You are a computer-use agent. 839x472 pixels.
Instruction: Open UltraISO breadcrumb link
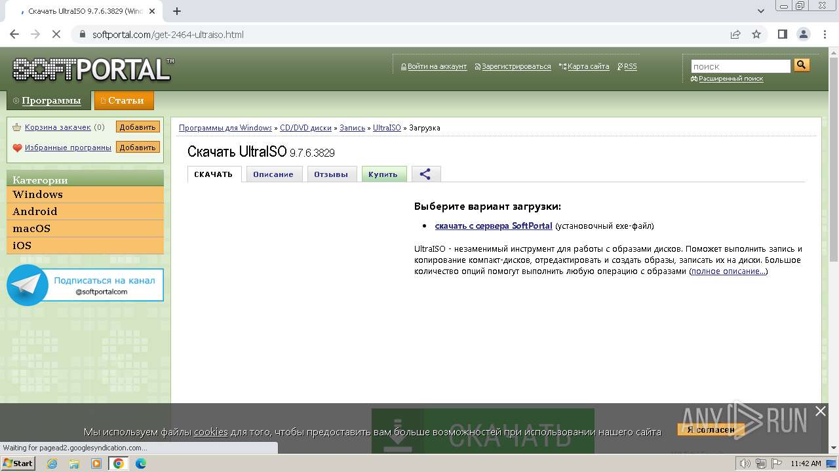click(x=387, y=128)
